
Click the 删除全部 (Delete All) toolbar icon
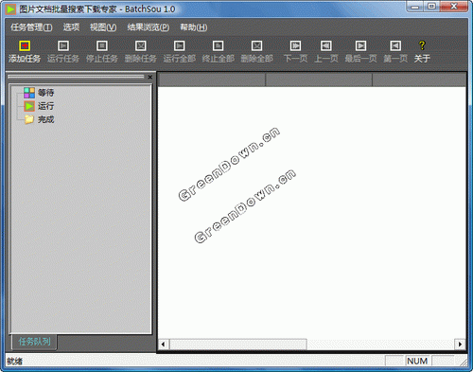click(x=256, y=46)
